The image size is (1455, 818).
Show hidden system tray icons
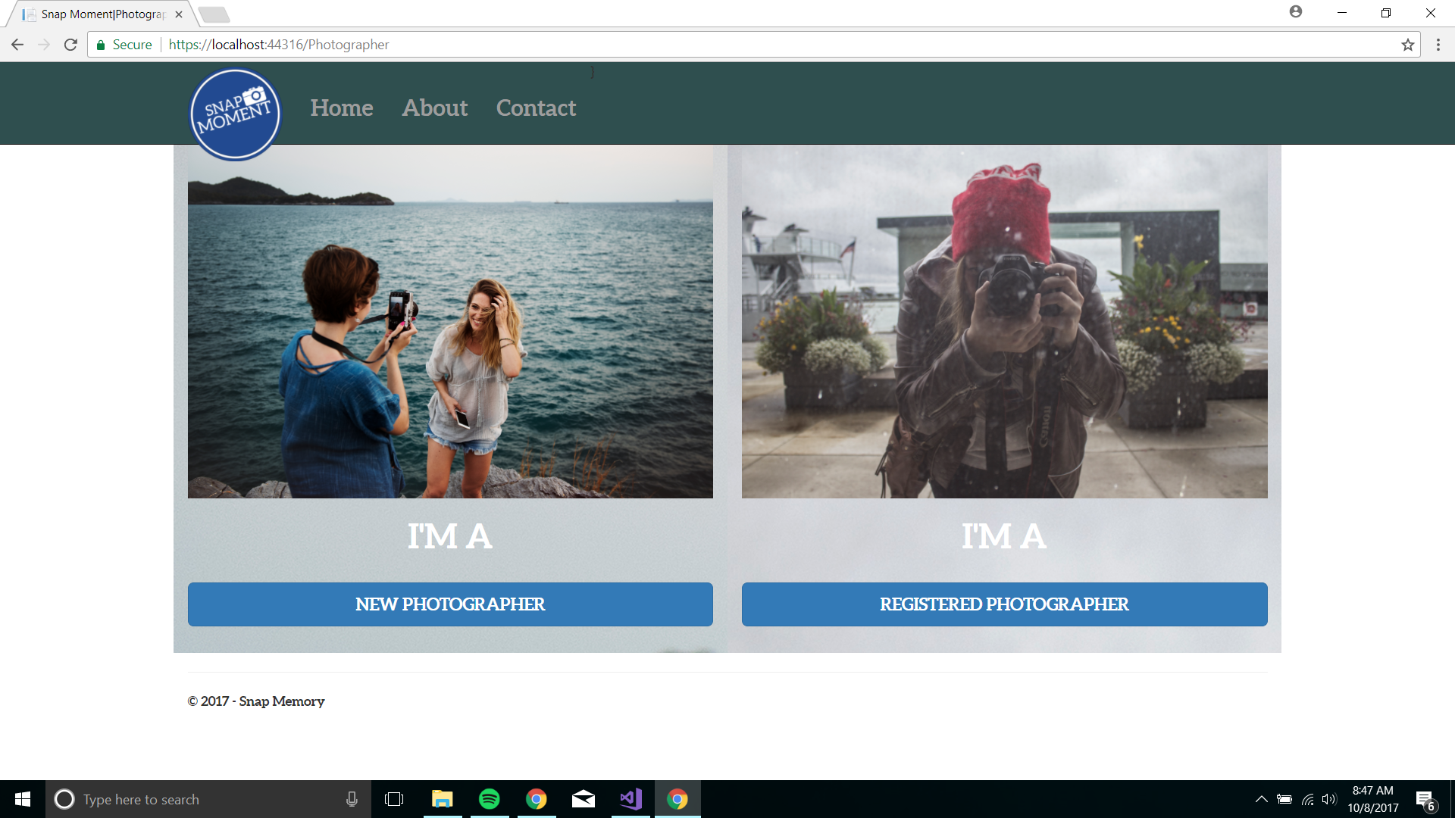coord(1261,799)
